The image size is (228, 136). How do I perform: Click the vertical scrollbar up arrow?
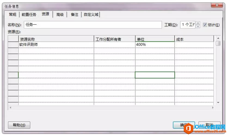218,38
